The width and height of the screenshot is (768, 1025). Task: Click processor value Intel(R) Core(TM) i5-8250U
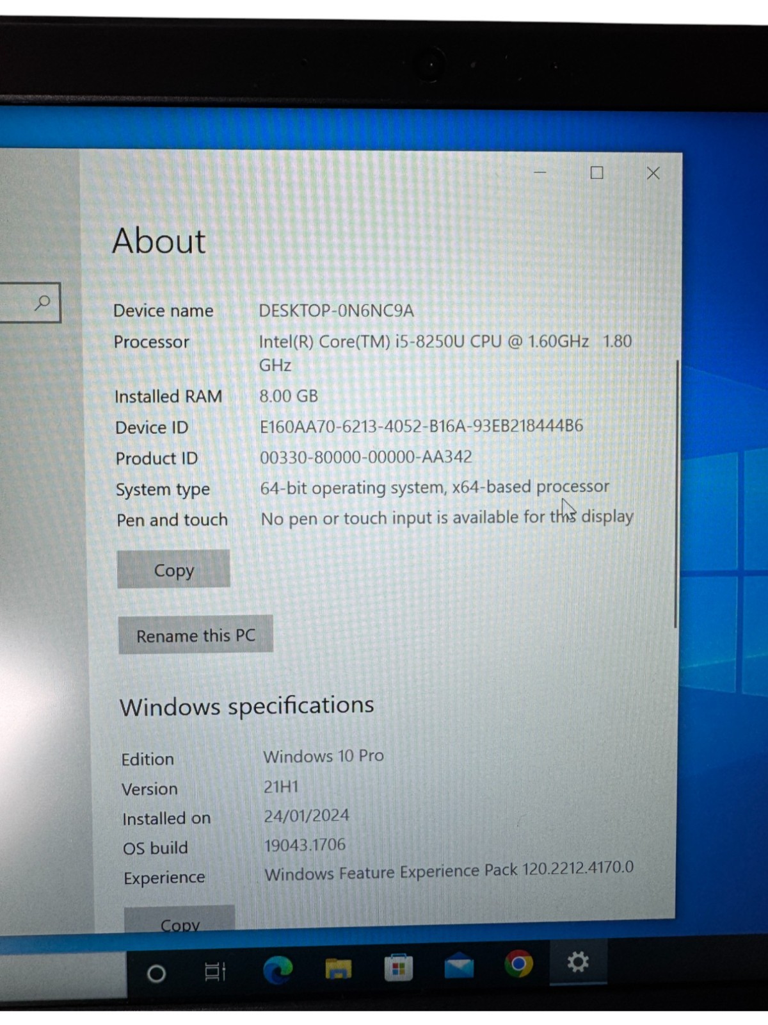point(445,353)
